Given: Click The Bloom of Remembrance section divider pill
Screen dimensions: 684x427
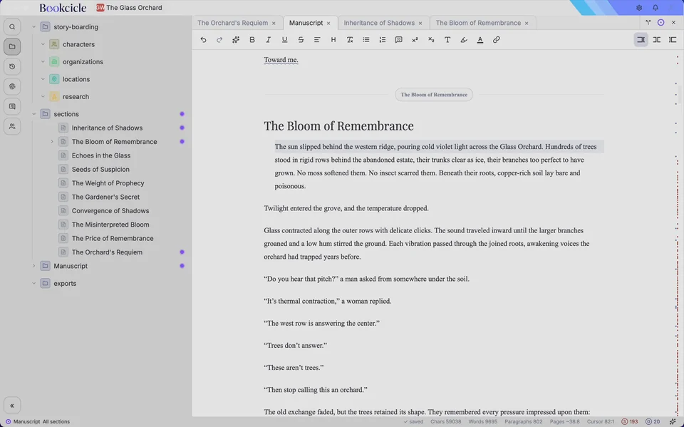Looking at the screenshot, I should (x=434, y=95).
